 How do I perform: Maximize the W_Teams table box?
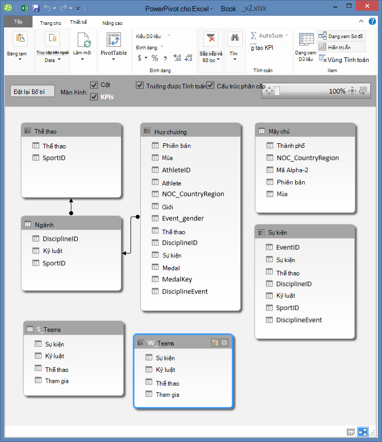(x=225, y=342)
